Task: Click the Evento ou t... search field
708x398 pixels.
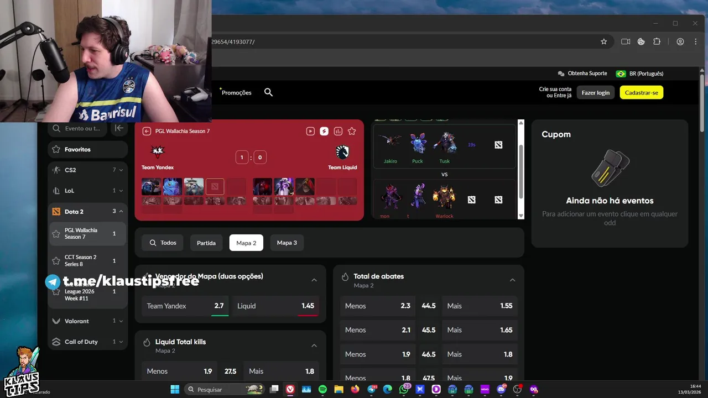Action: point(79,128)
